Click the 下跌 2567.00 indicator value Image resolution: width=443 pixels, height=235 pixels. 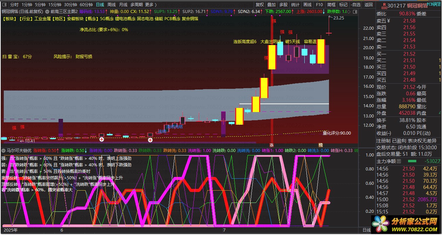coord(278,11)
